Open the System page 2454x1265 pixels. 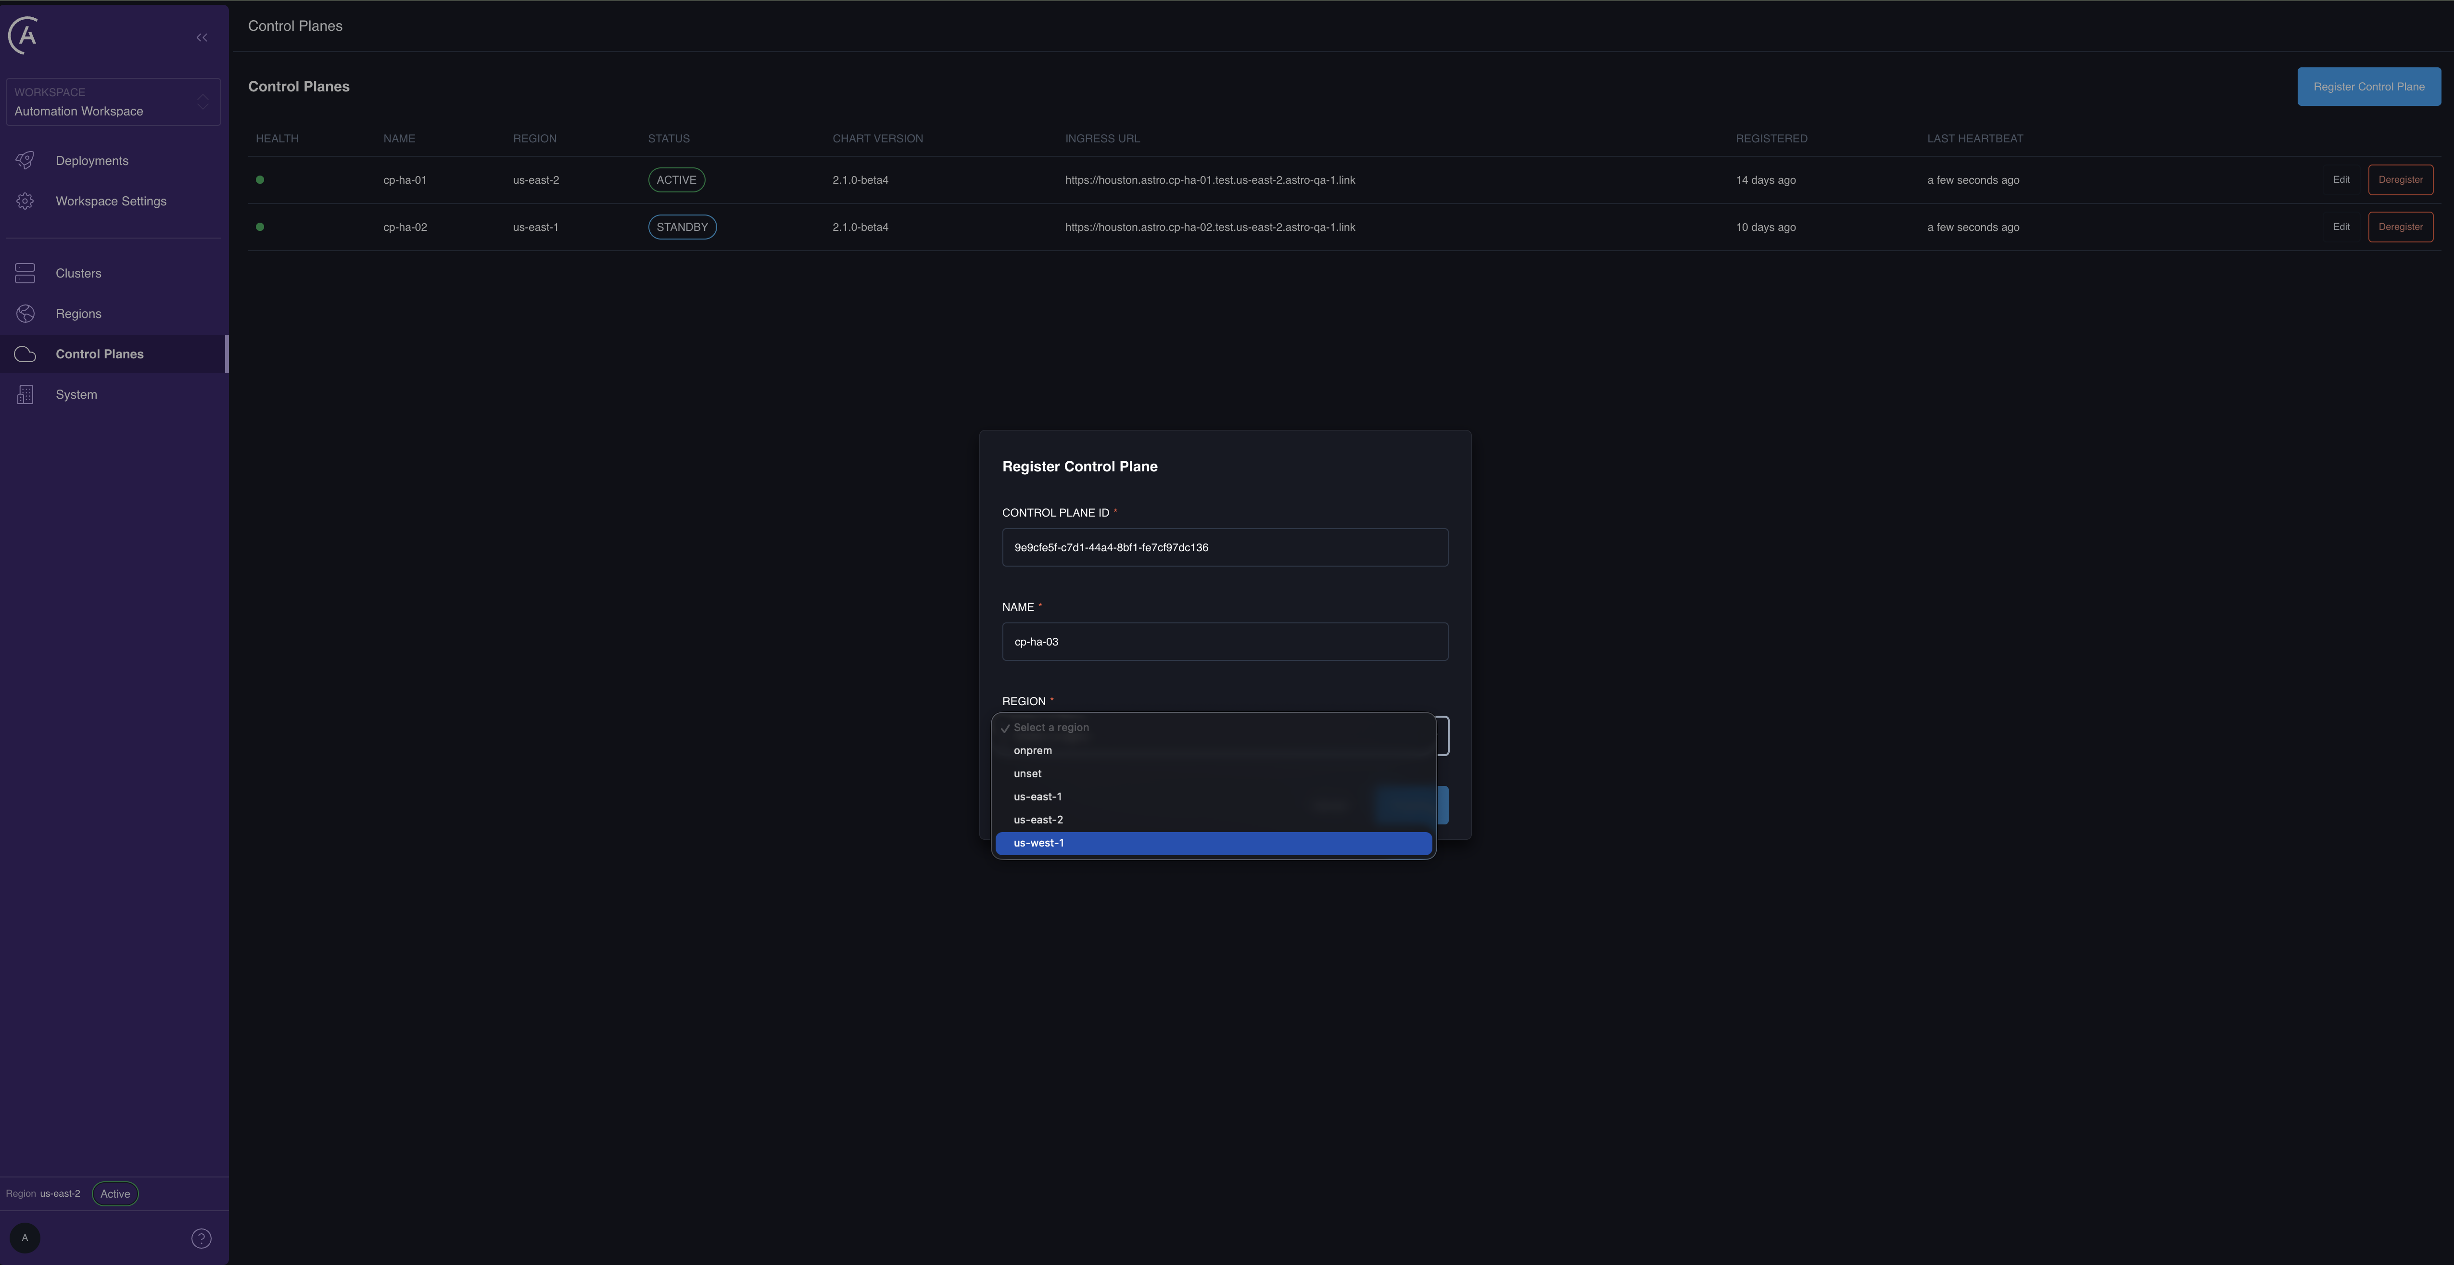click(76, 394)
